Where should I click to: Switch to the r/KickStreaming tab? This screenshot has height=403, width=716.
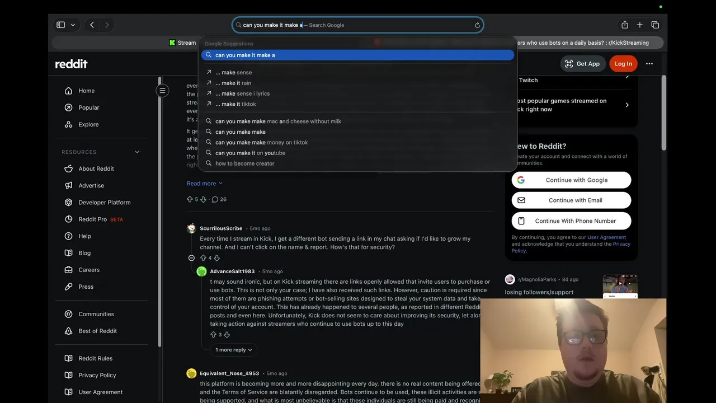[x=582, y=43]
